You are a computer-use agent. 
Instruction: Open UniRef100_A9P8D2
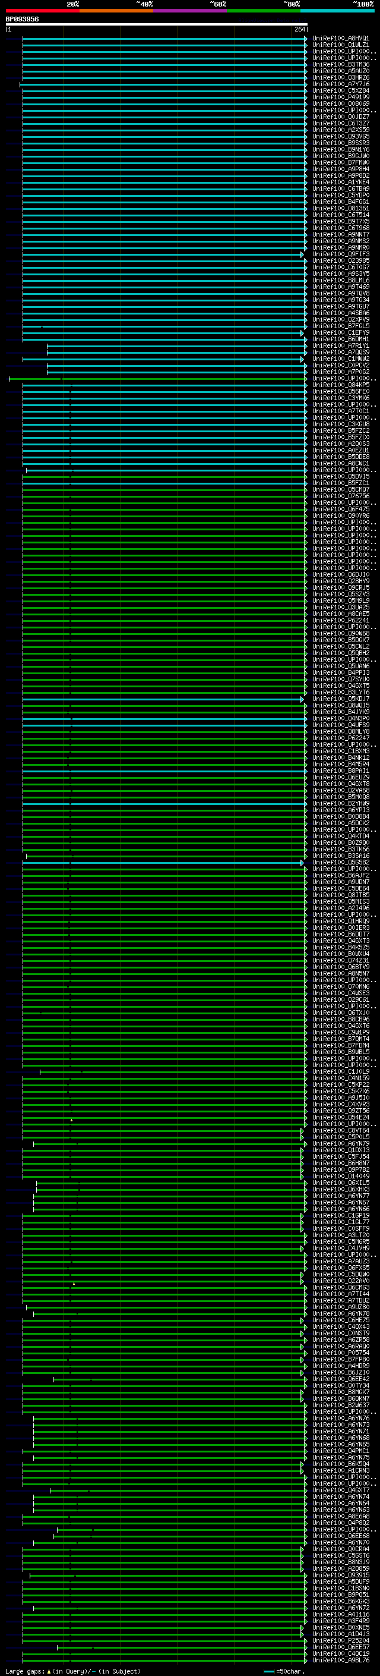pos(341,175)
